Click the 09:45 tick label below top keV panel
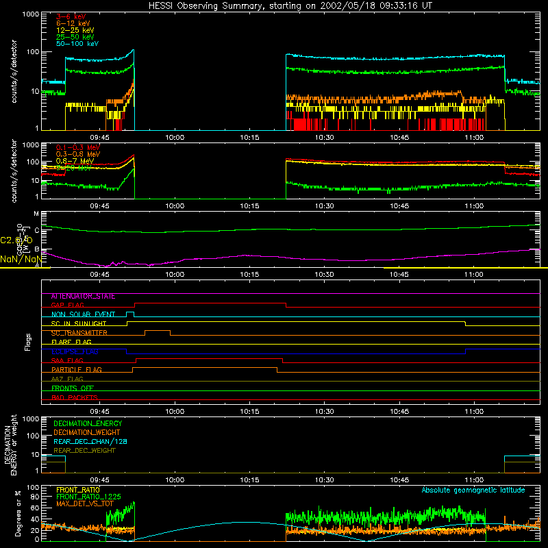 coord(99,138)
